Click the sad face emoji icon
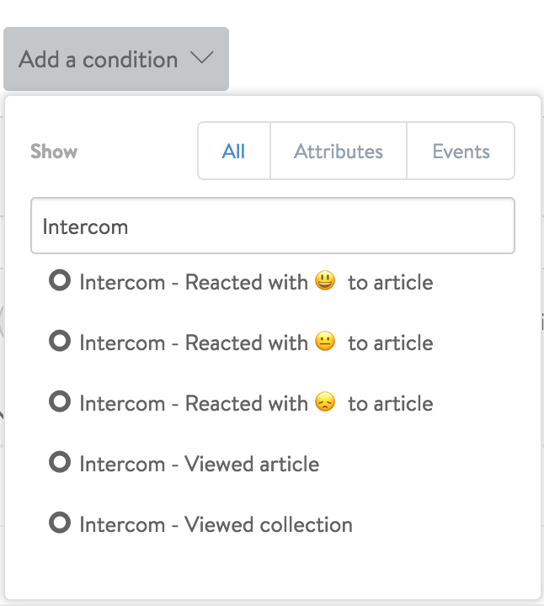 coord(325,401)
